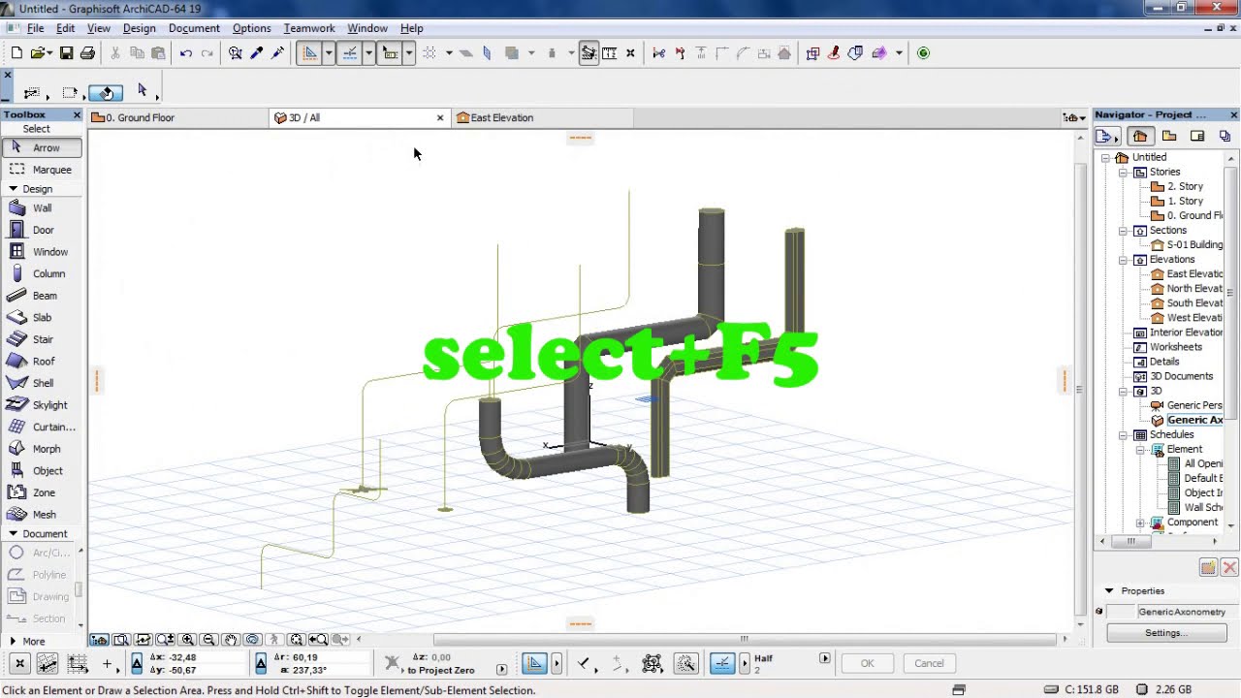The width and height of the screenshot is (1241, 698).
Task: Open the Open file dropdown arrow
Action: point(49,53)
